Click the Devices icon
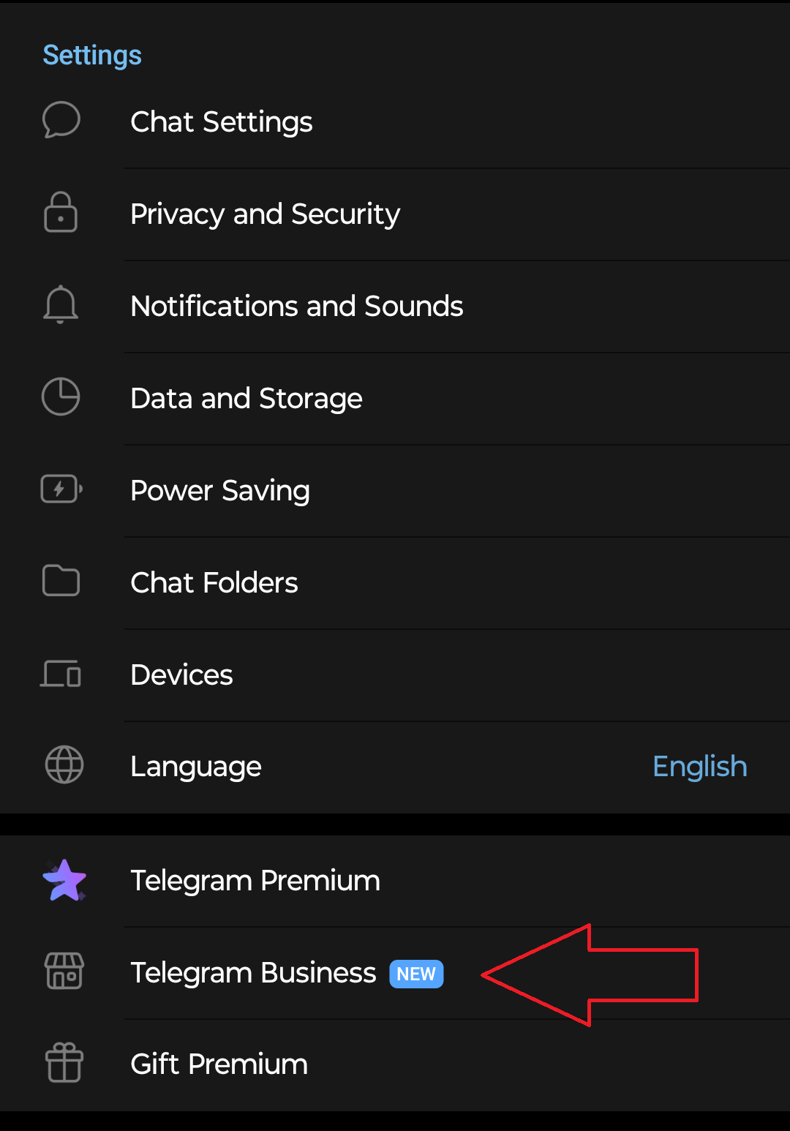 [61, 674]
